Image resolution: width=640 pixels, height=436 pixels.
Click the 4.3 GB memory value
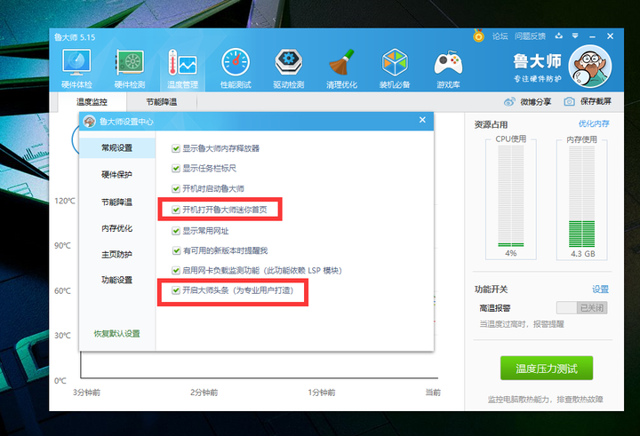(582, 254)
